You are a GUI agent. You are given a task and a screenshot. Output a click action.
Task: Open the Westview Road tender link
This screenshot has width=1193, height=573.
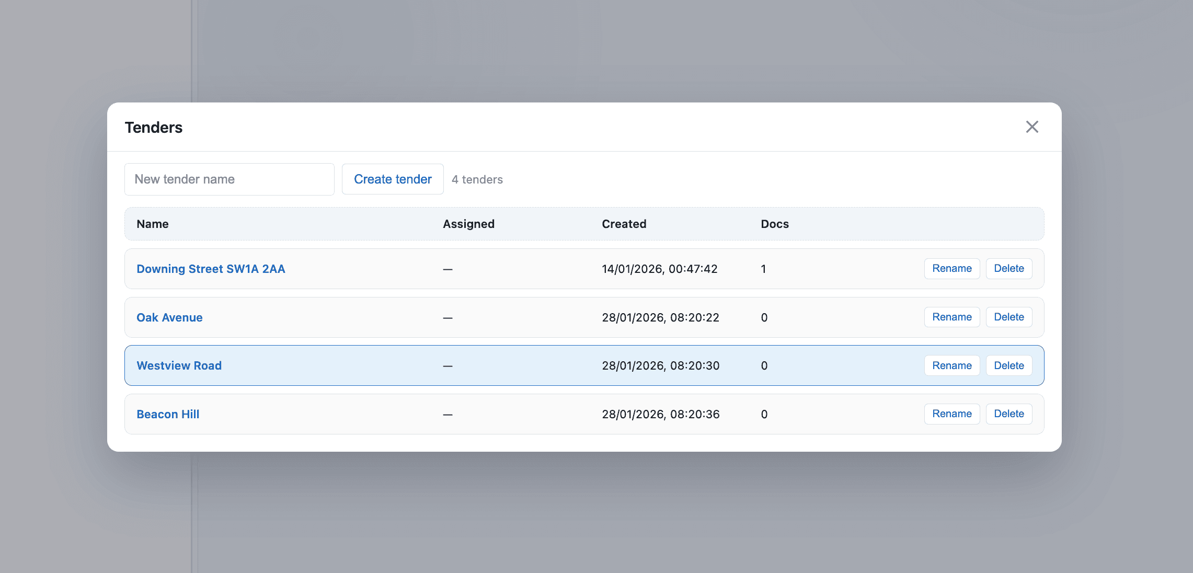(x=179, y=365)
